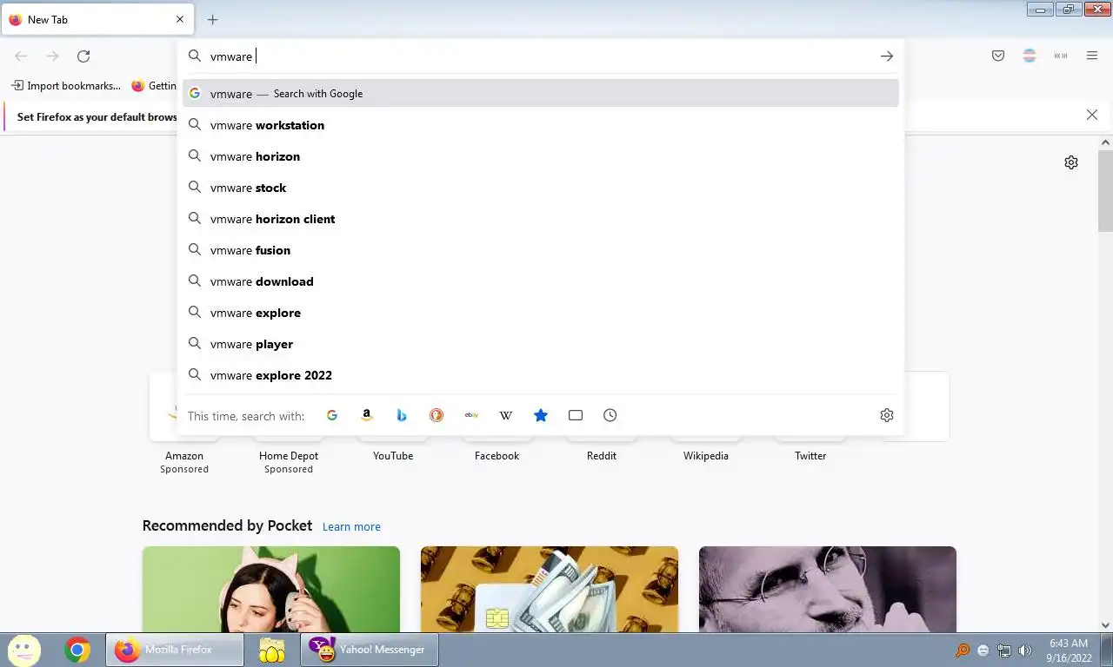Screen dimensions: 1113x667
Task: Switch to Yahoo! Messenger in the taskbar
Action: (x=370, y=650)
